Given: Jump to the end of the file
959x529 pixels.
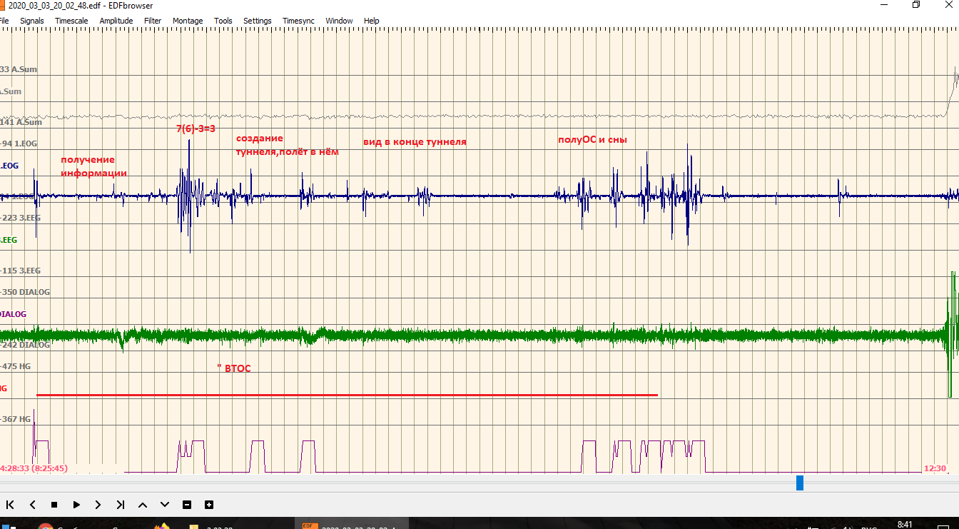Looking at the screenshot, I should pyautogui.click(x=121, y=505).
